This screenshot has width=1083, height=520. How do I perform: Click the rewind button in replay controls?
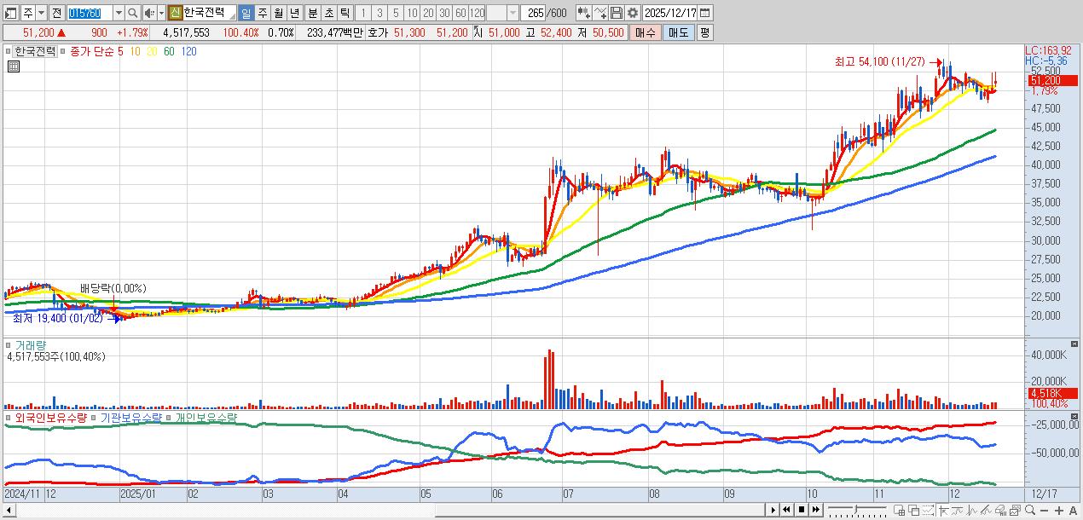(786, 510)
